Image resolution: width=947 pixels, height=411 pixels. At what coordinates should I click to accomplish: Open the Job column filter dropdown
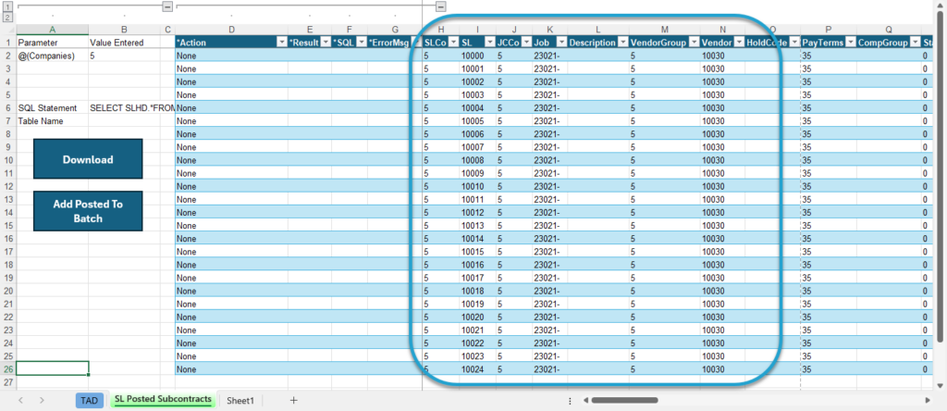click(561, 42)
